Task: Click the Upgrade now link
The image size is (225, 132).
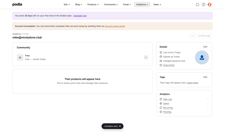Action: tap(80, 16)
